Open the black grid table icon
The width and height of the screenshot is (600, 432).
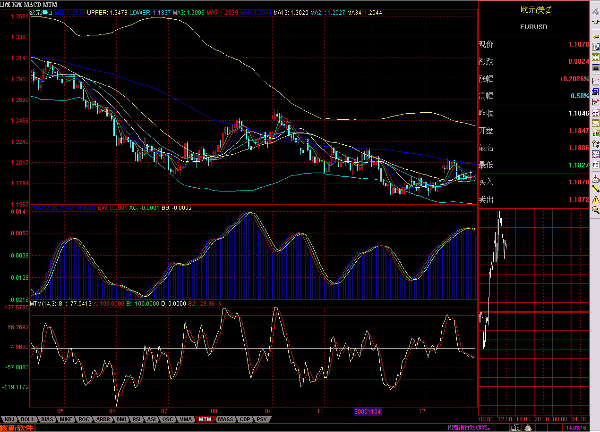click(596, 67)
